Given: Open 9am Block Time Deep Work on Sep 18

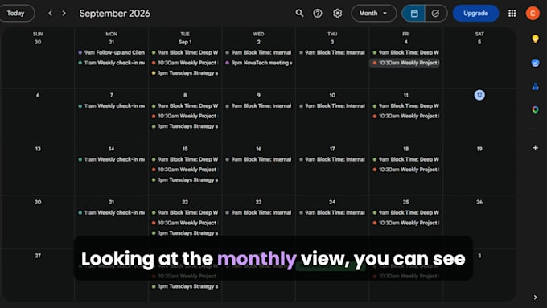Looking at the screenshot, I should [x=405, y=159].
